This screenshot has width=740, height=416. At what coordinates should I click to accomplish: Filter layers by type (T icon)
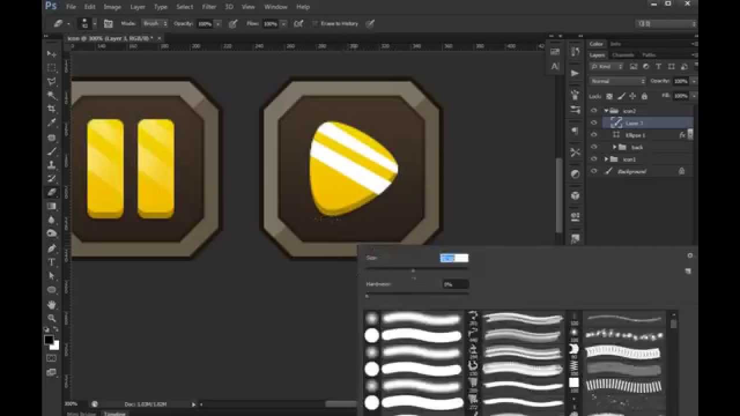tap(658, 67)
